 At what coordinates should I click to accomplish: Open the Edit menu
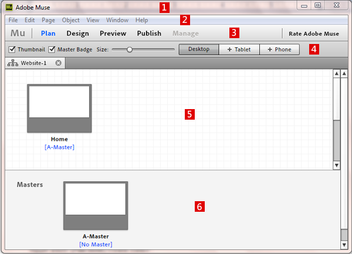[30, 20]
